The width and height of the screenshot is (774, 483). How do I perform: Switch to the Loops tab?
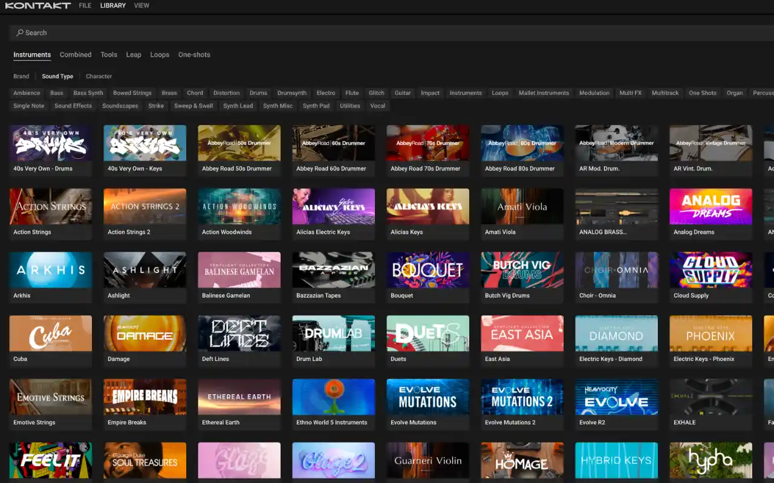160,55
